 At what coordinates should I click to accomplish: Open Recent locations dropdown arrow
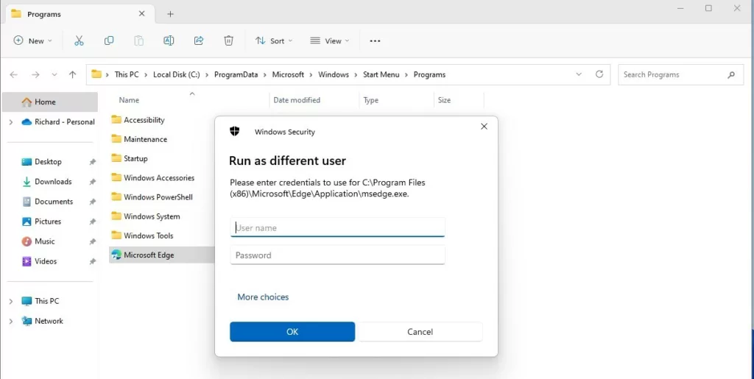click(x=54, y=74)
